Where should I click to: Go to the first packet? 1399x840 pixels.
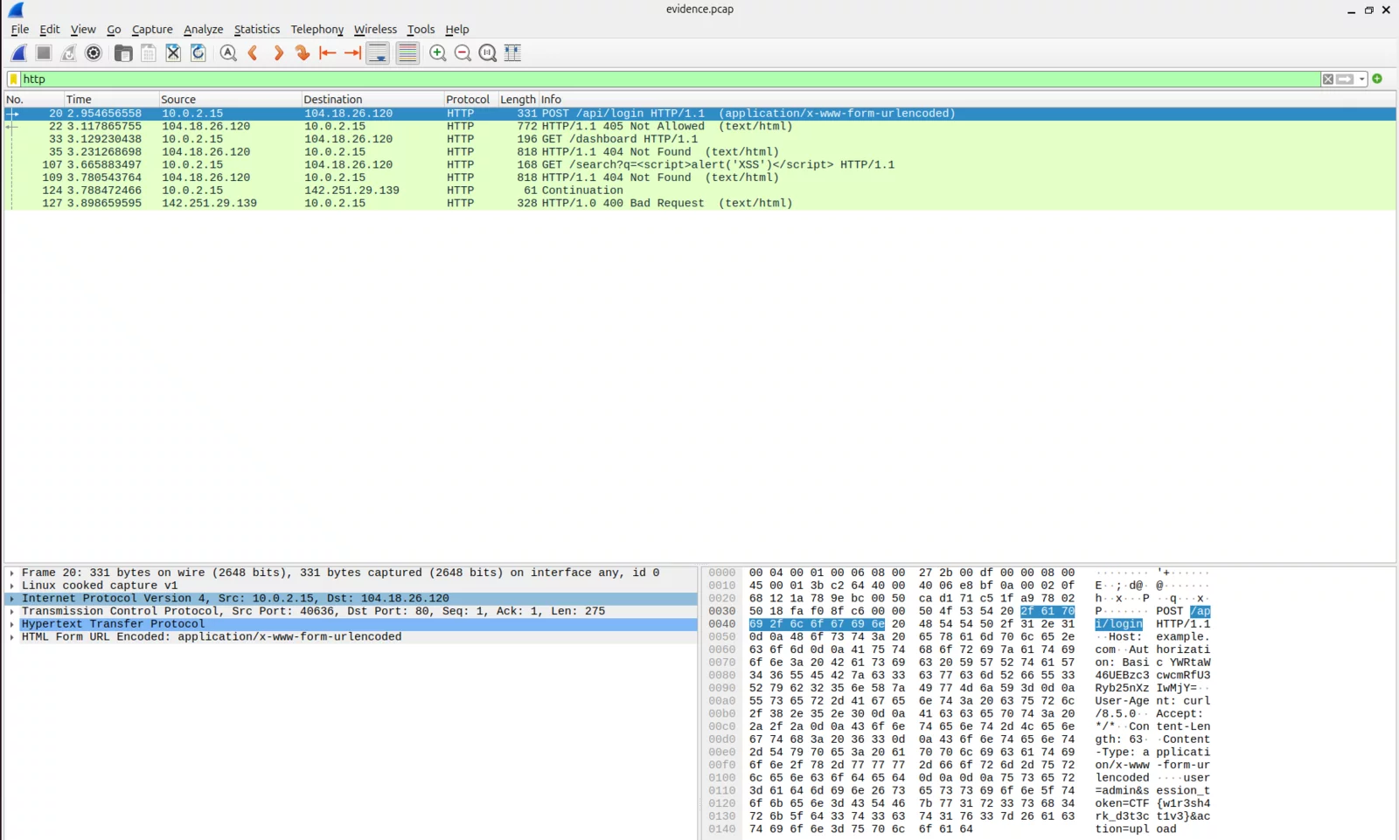328,53
